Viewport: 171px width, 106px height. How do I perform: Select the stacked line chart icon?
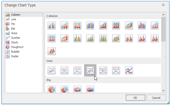64,70
